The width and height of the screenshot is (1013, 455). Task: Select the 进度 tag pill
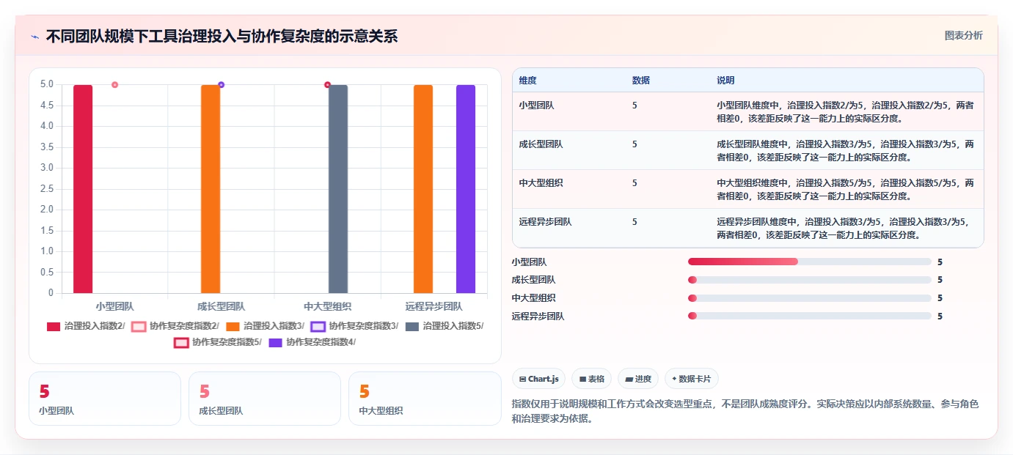click(638, 379)
